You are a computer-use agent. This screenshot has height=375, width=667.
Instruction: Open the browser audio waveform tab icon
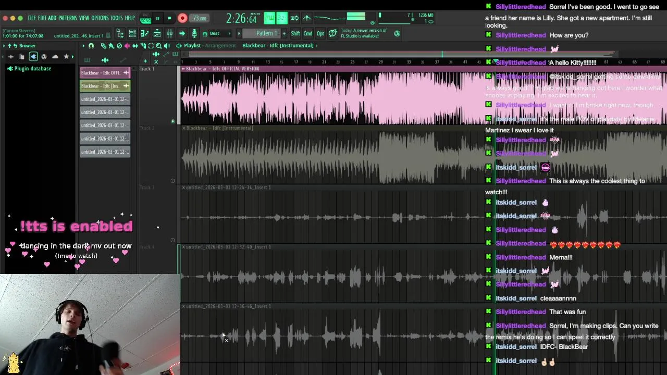click(11, 57)
